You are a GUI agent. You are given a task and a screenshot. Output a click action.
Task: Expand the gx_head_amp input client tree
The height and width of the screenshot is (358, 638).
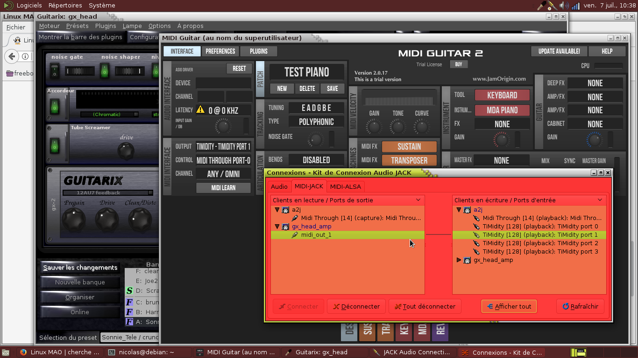[459, 260]
